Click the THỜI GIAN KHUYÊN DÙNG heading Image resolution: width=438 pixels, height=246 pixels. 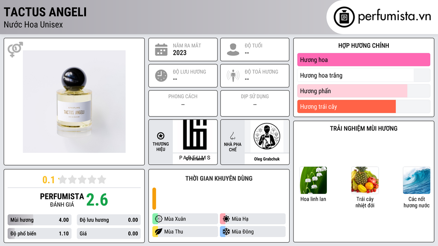(219, 178)
